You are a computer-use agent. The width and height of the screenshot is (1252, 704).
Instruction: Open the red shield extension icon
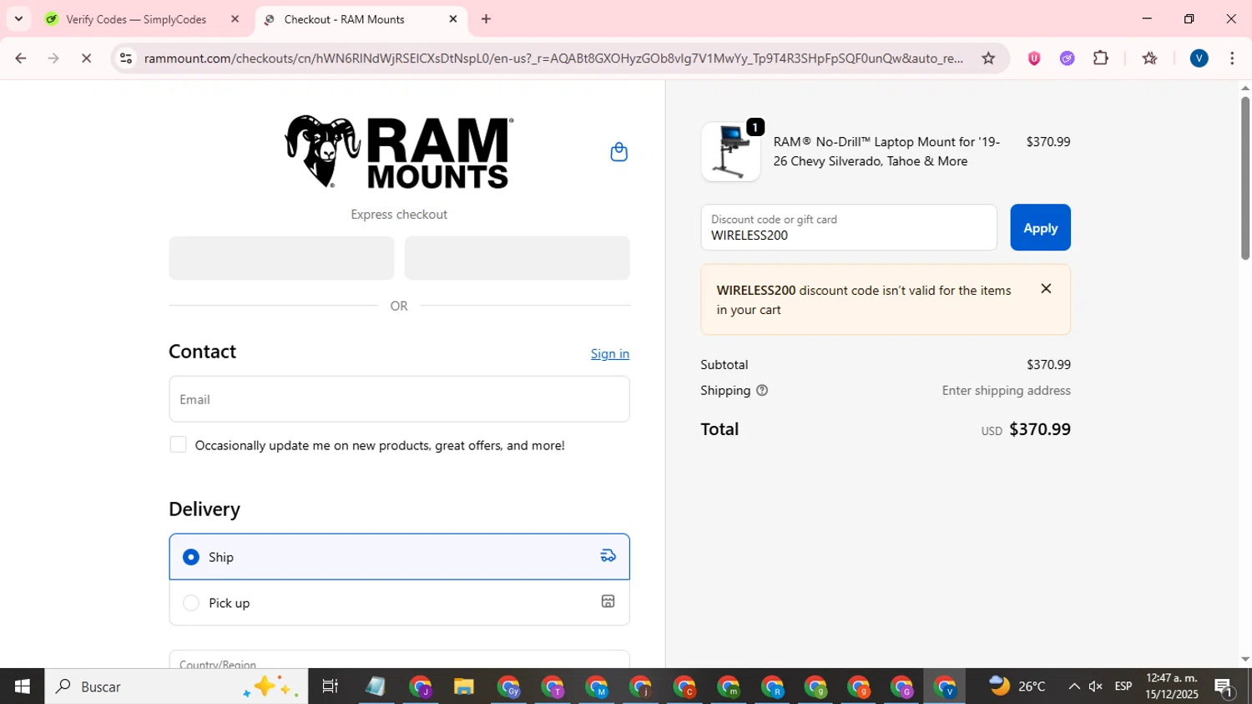[1034, 58]
